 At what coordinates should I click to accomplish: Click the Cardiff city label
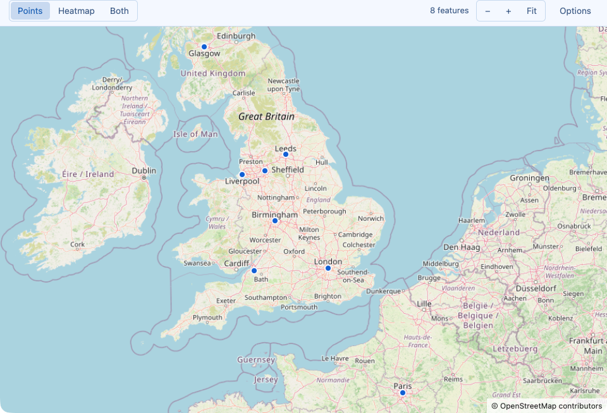pos(236,264)
